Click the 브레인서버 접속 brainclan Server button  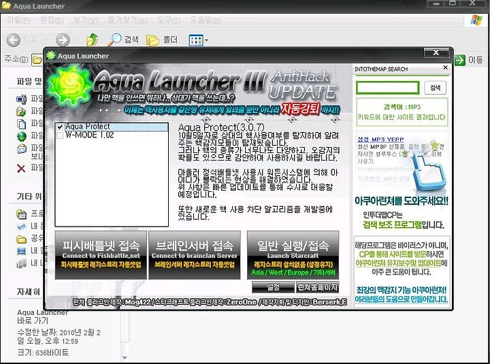click(195, 255)
